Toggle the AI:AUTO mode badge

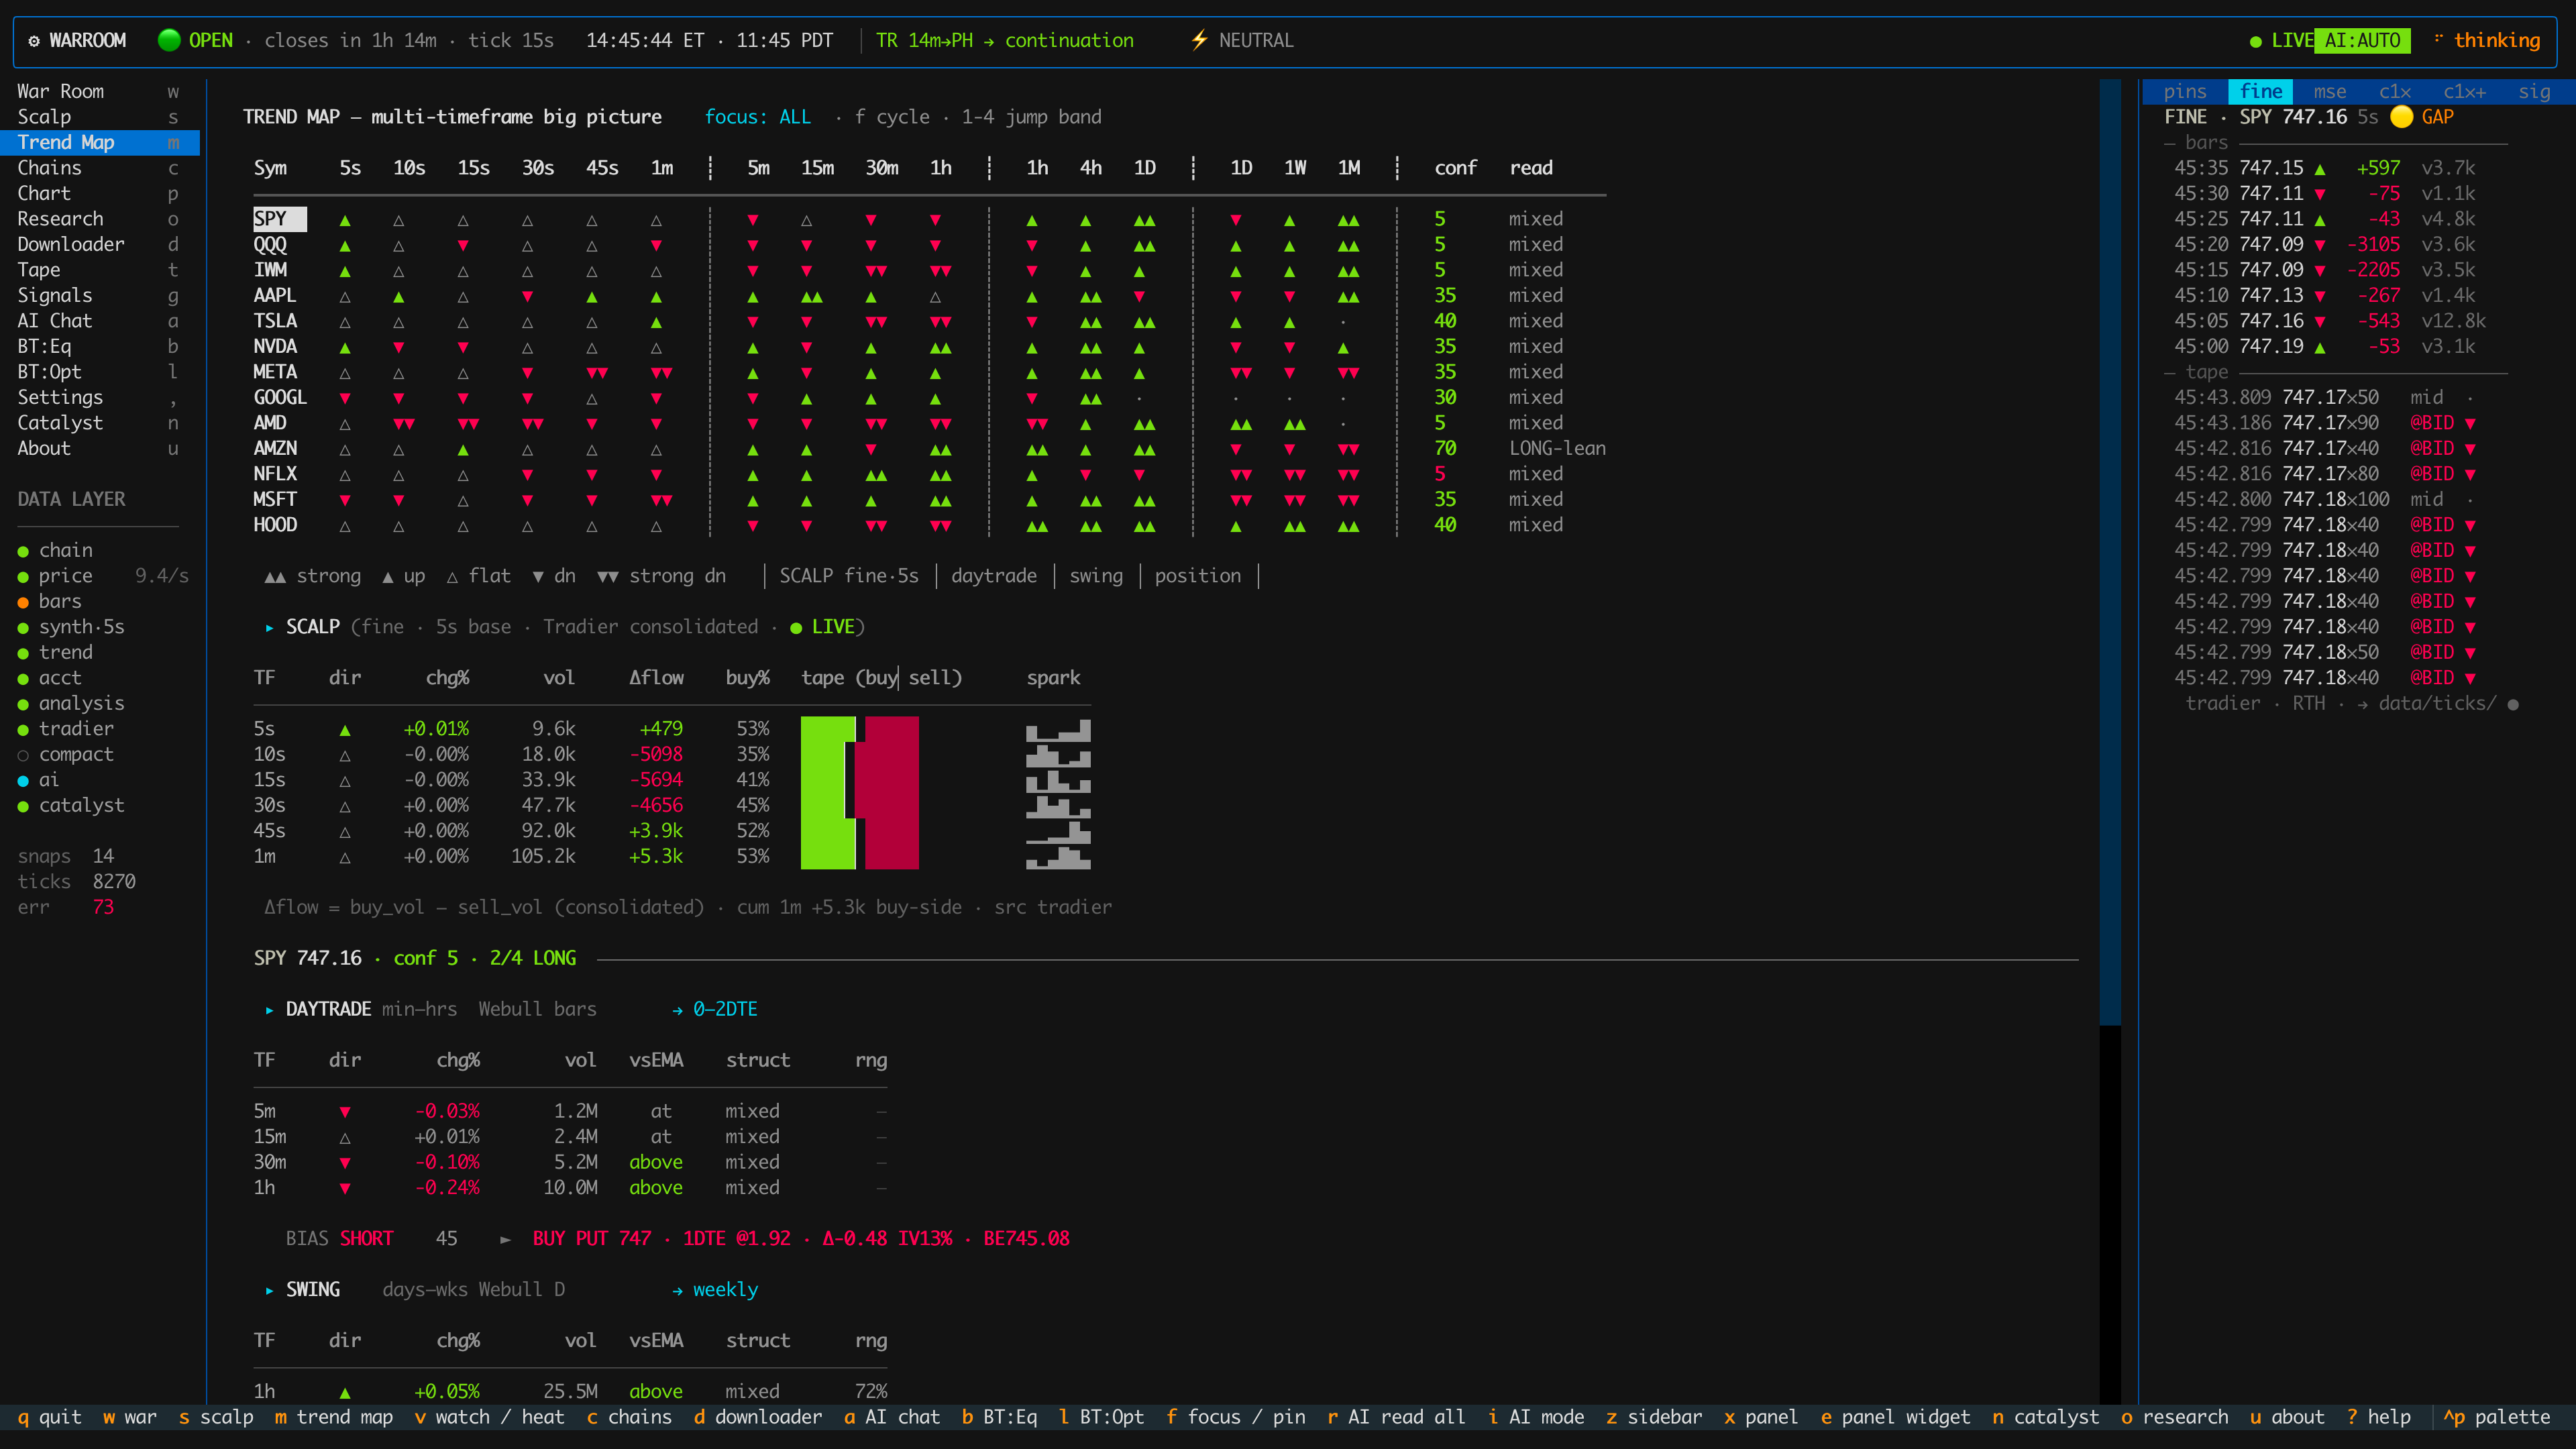[x=2362, y=41]
